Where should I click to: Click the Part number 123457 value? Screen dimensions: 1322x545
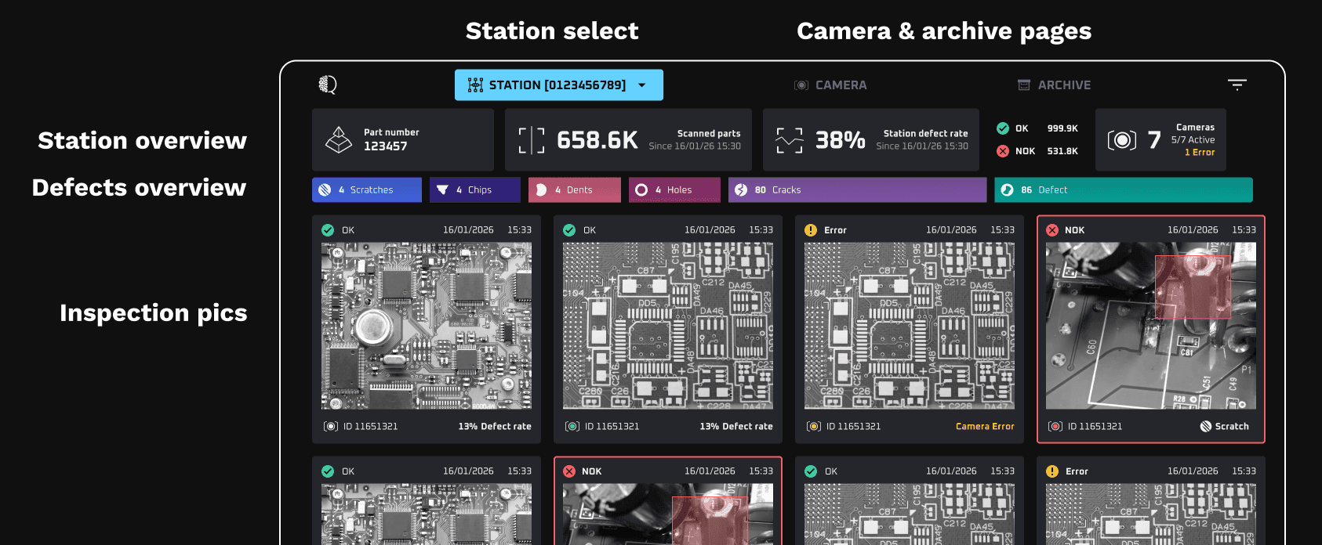[385, 146]
